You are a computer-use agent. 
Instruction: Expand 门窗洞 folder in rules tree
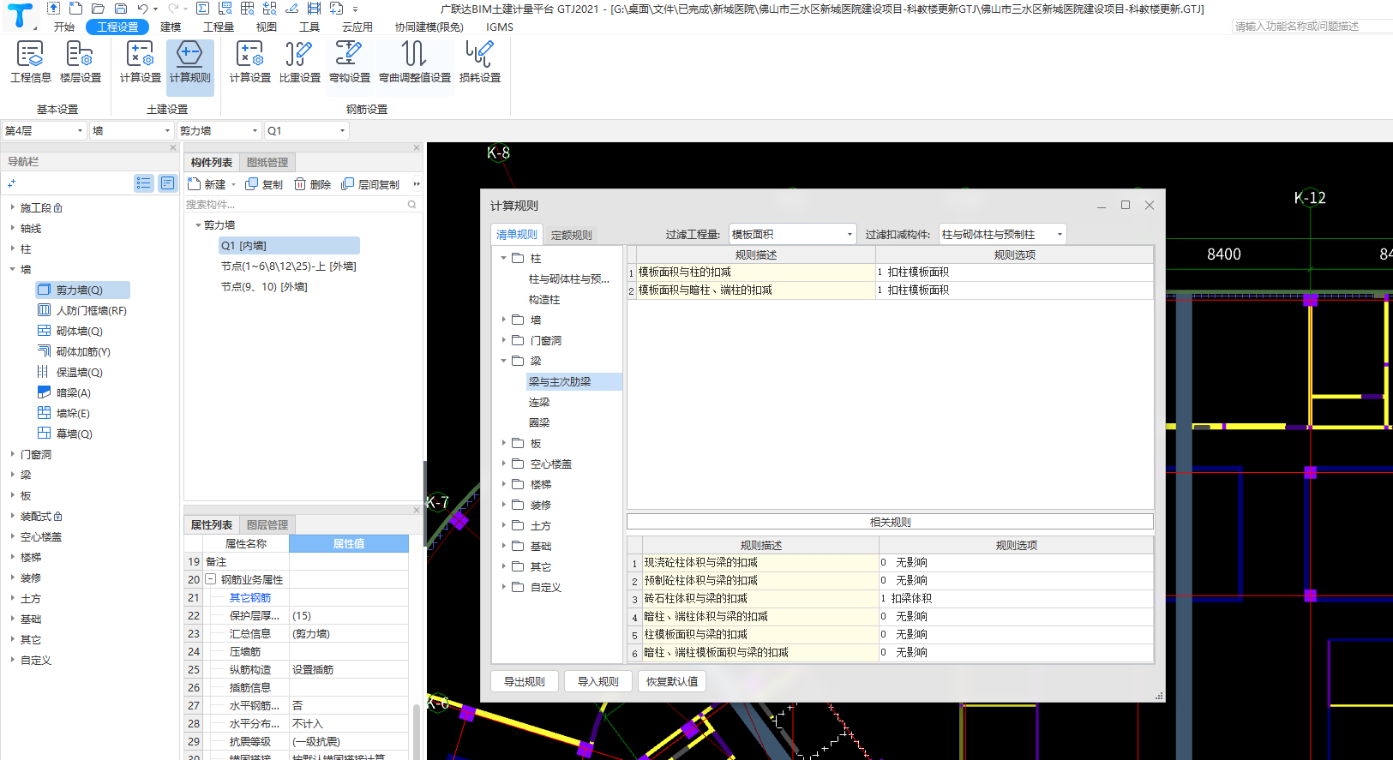pos(503,340)
